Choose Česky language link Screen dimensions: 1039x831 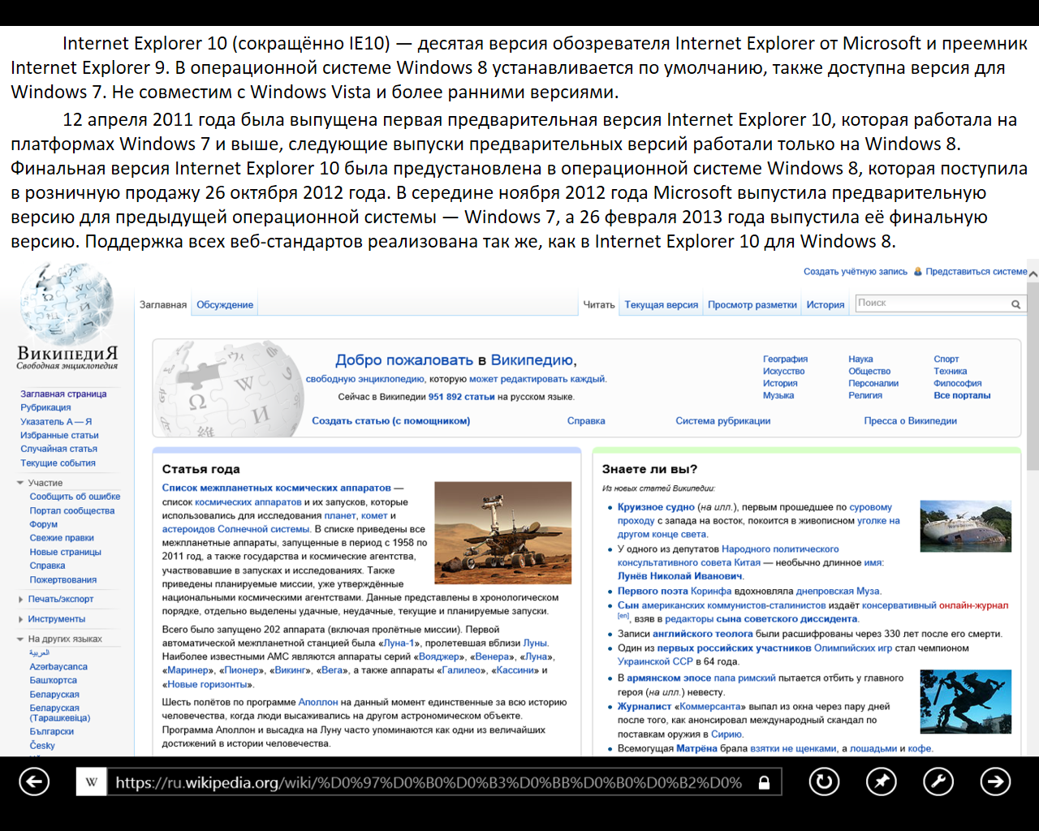point(42,746)
